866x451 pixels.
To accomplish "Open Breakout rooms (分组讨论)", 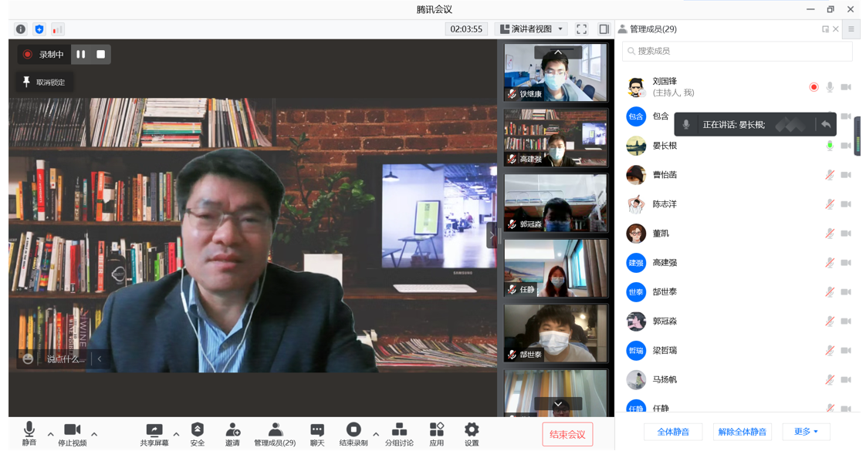I will pyautogui.click(x=399, y=430).
